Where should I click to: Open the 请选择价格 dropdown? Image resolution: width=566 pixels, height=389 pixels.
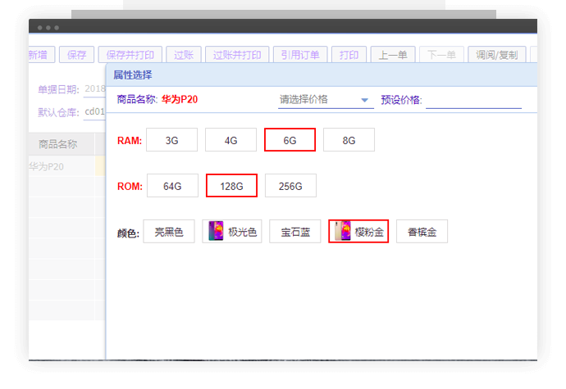pos(326,100)
